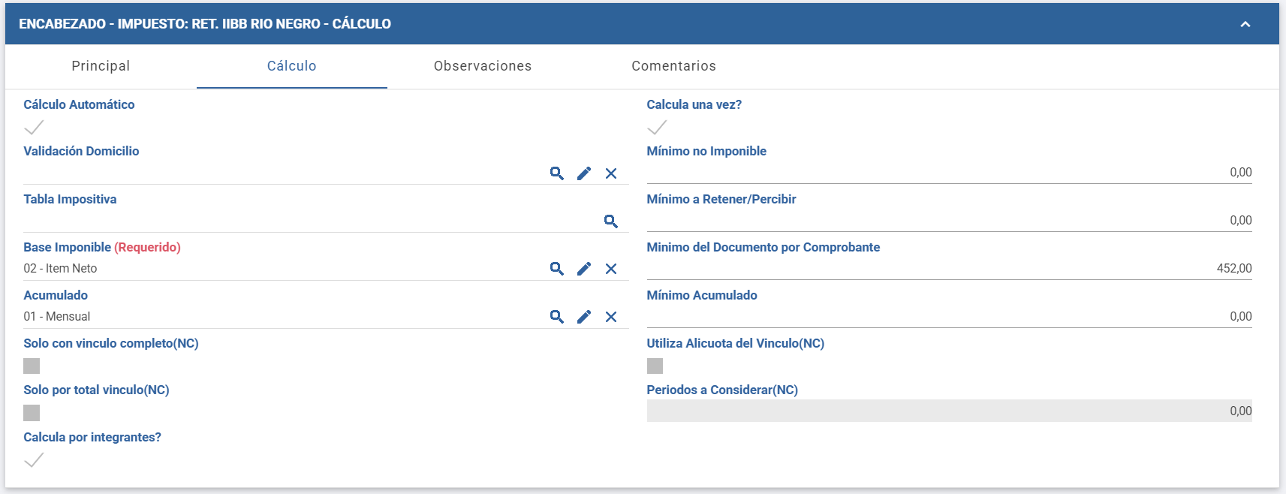1286x494 pixels.
Task: Switch to the Principal tab
Action: (x=101, y=66)
